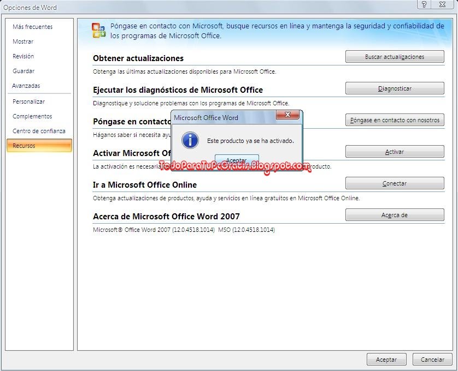Image resolution: width=458 pixels, height=371 pixels.
Task: Open Más frecuentes options category
Action: click(x=32, y=27)
